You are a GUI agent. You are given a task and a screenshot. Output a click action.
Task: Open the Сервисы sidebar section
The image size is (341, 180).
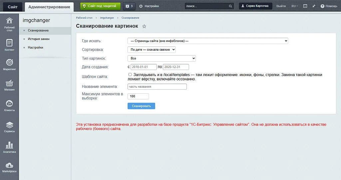[x=9, y=127]
